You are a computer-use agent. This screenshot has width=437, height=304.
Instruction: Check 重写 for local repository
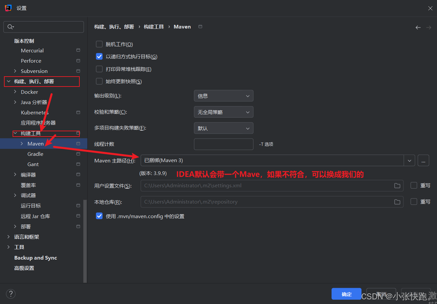point(414,202)
